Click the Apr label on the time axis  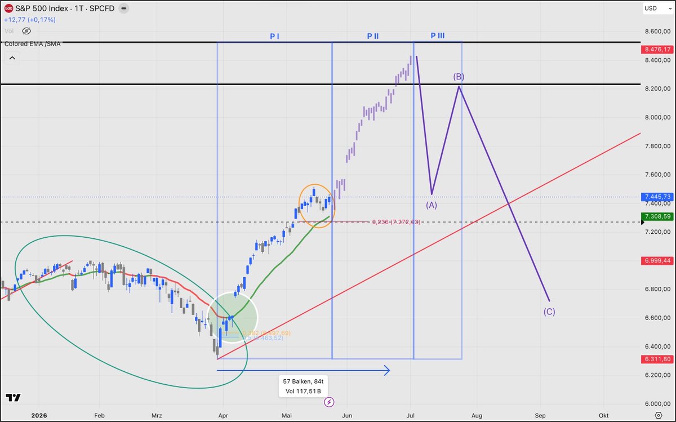coord(223,415)
